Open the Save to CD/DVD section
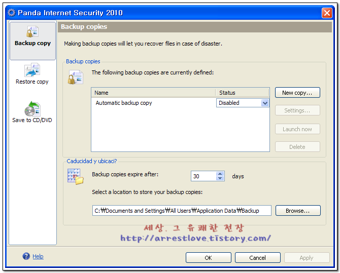The width and height of the screenshot is (340, 273). tap(32, 112)
